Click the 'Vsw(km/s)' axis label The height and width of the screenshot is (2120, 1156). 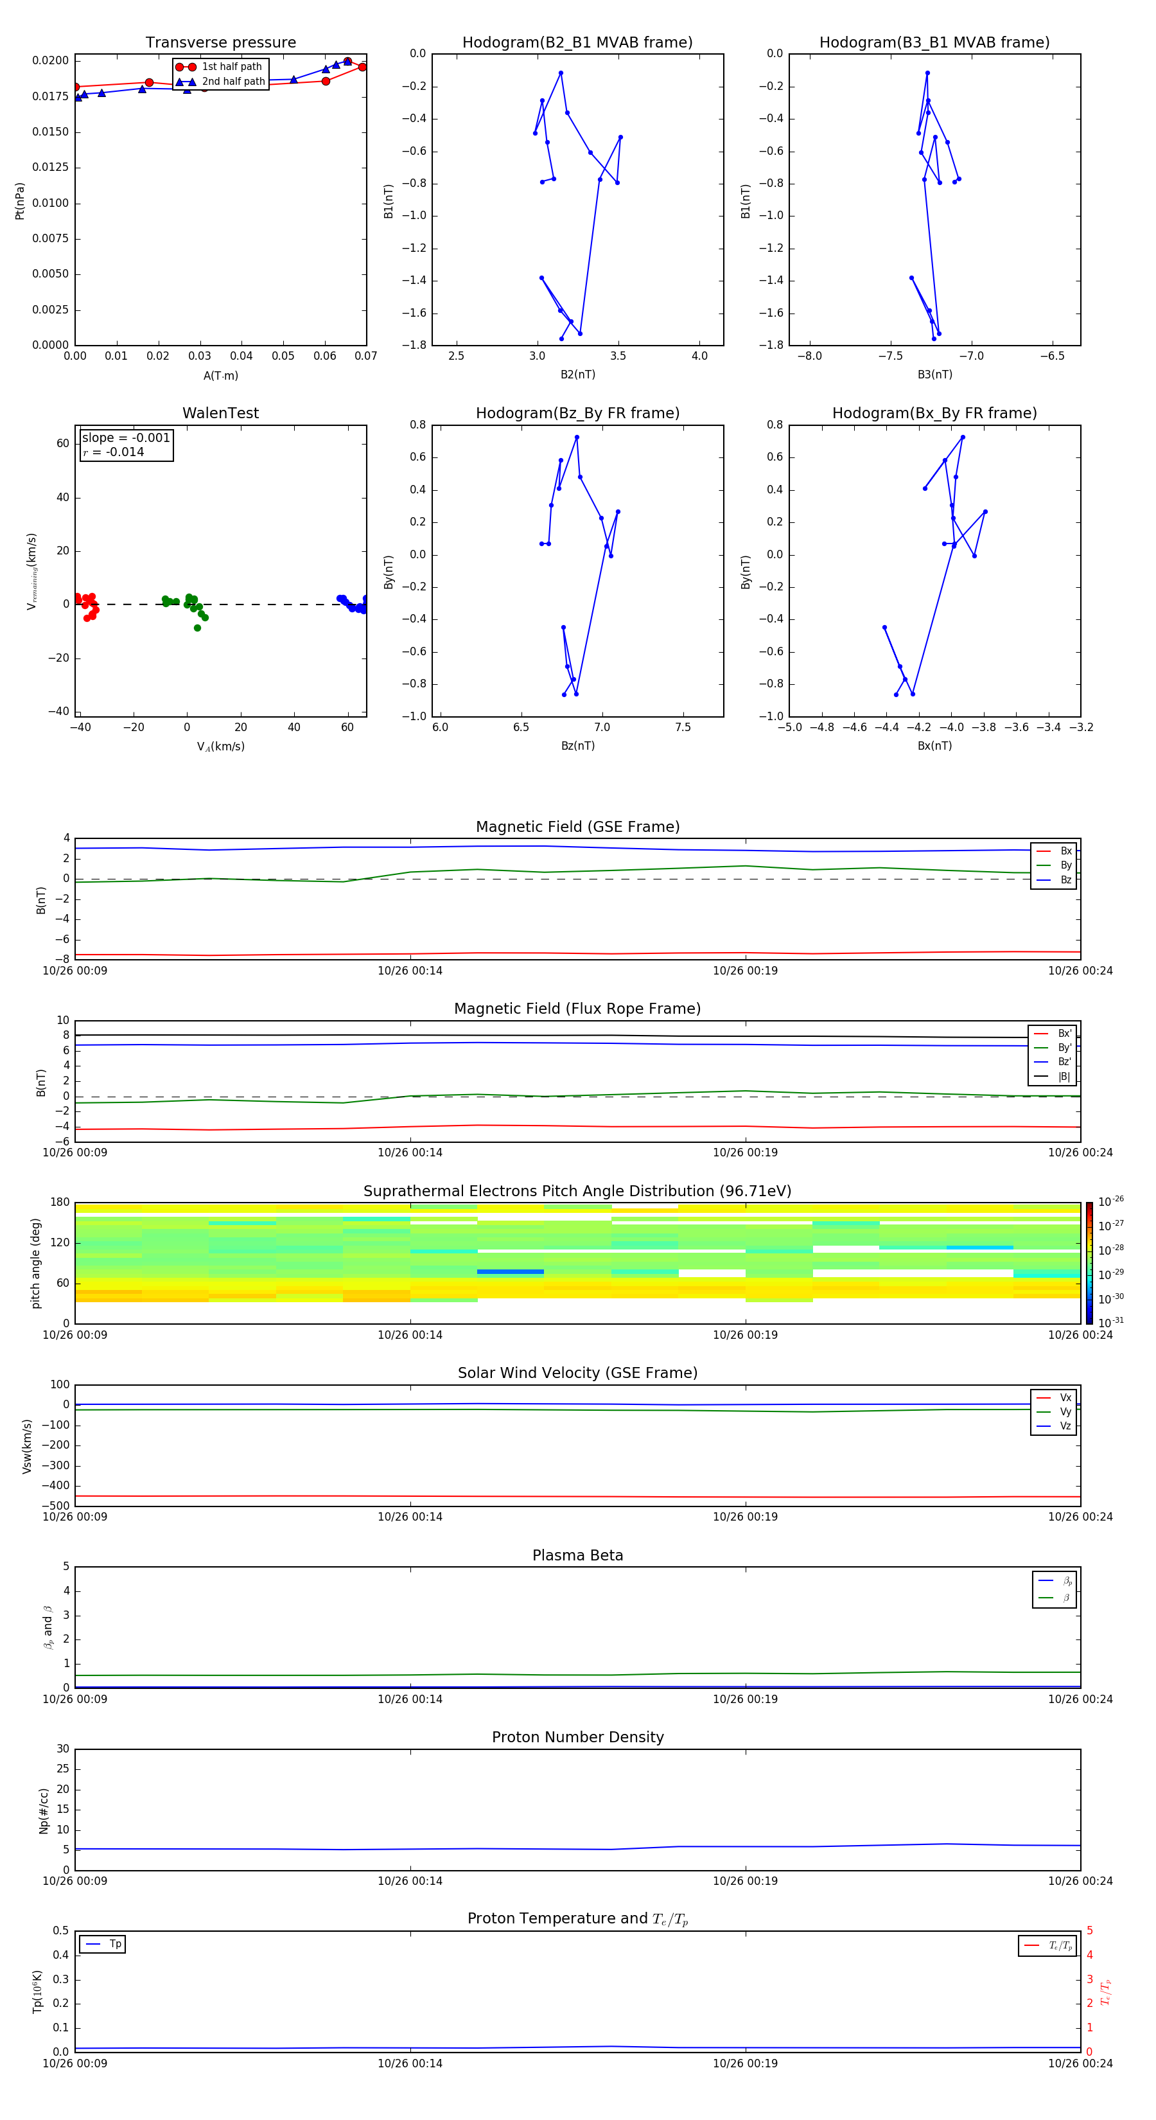pyautogui.click(x=26, y=1446)
